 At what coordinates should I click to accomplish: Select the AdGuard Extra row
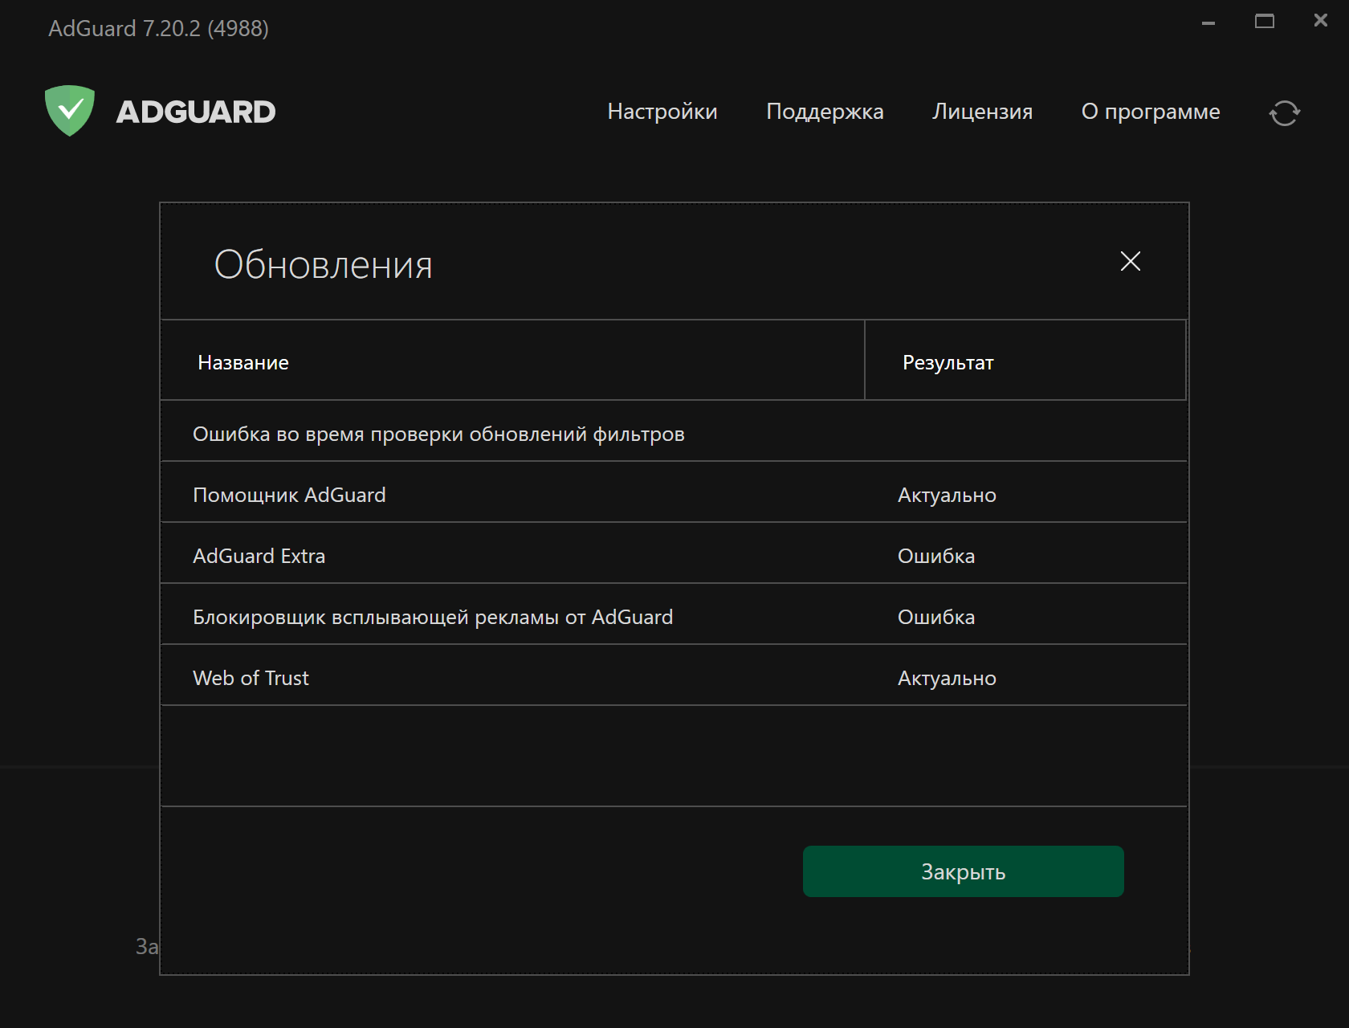click(x=674, y=553)
